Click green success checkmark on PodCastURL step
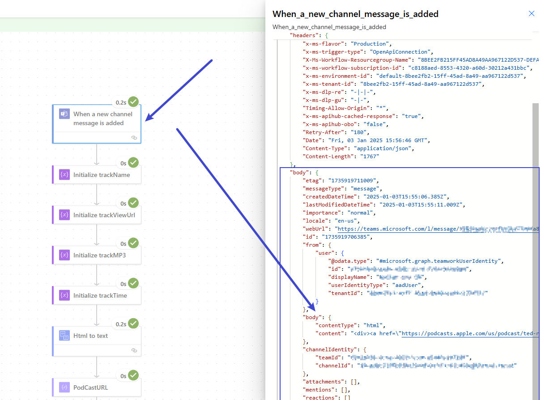The height and width of the screenshot is (400, 545). [133, 376]
